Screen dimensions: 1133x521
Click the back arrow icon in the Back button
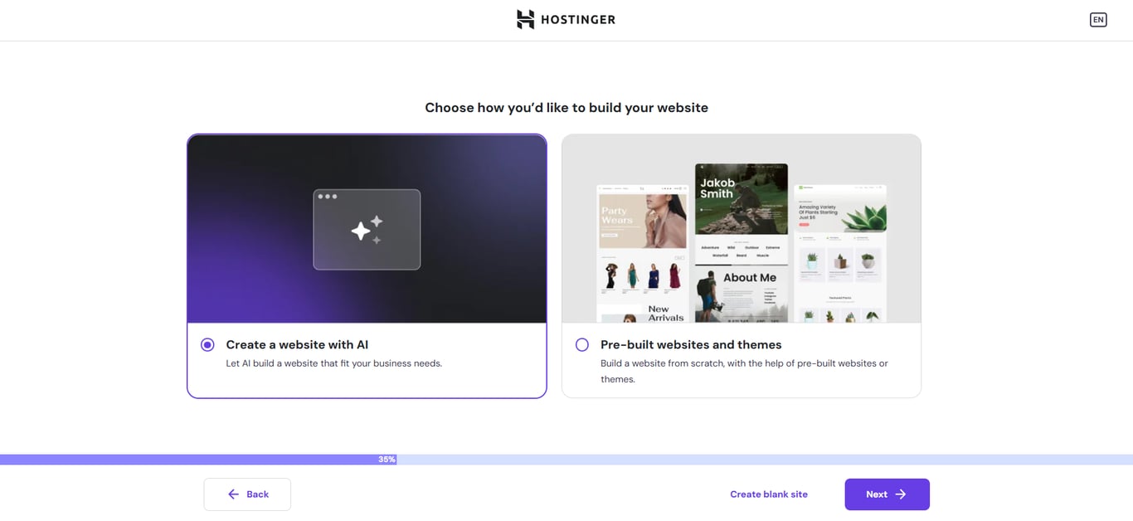233,494
